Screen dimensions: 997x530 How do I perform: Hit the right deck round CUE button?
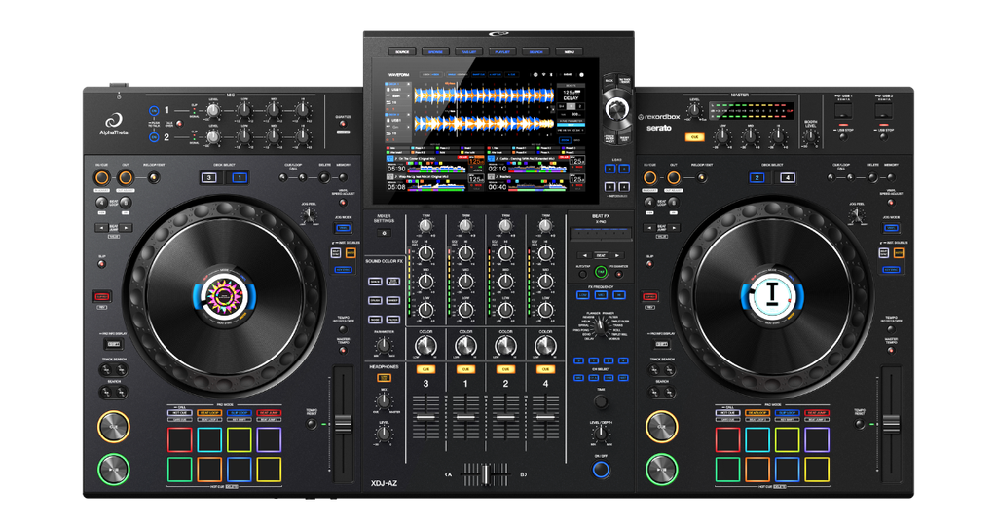click(x=661, y=427)
